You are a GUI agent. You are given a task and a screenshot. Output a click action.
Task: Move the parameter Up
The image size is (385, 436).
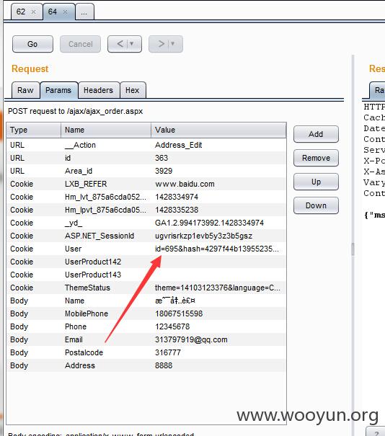[316, 182]
